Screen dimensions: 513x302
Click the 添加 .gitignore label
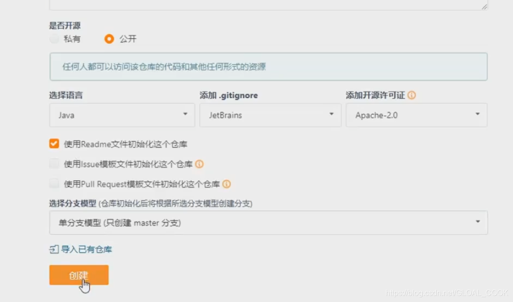coord(228,95)
